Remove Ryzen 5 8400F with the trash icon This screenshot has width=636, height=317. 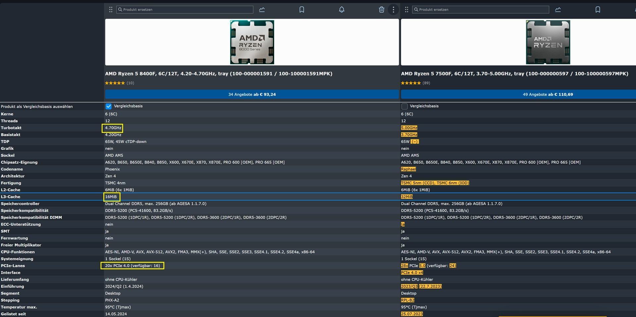(381, 10)
